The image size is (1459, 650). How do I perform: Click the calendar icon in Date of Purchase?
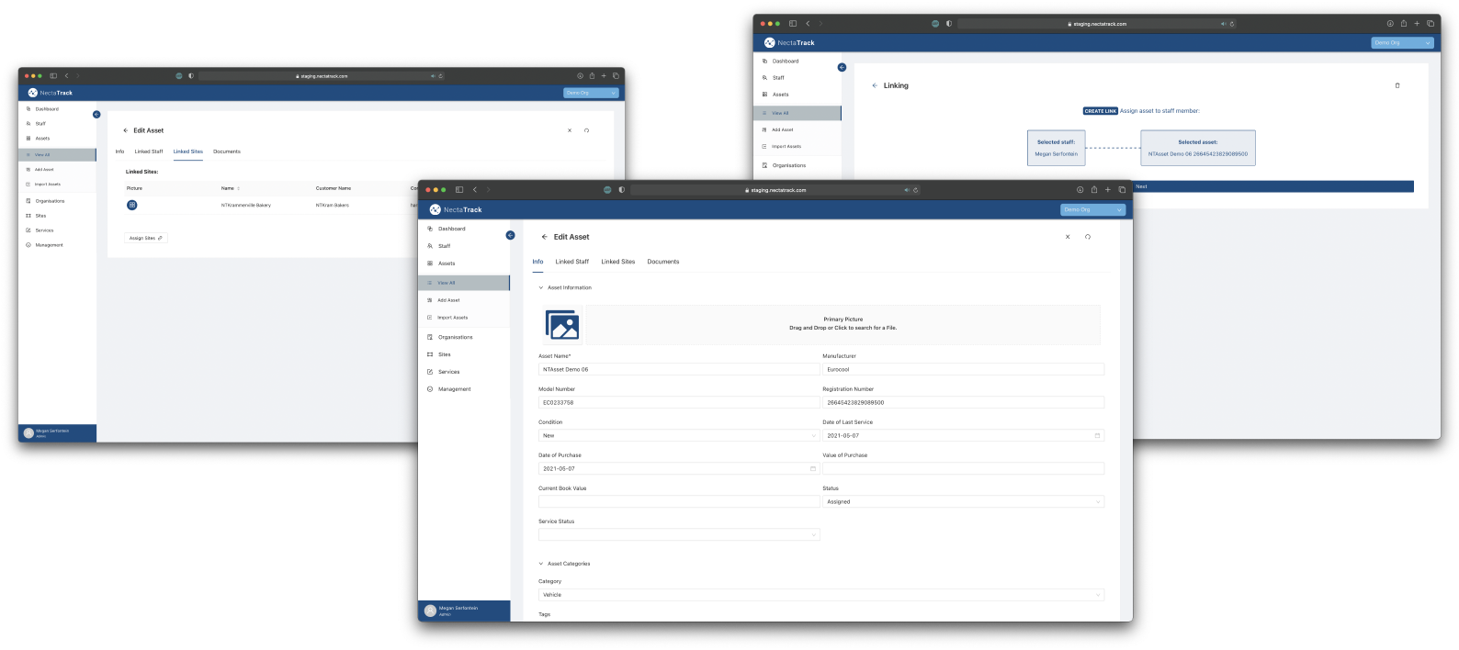(x=812, y=469)
